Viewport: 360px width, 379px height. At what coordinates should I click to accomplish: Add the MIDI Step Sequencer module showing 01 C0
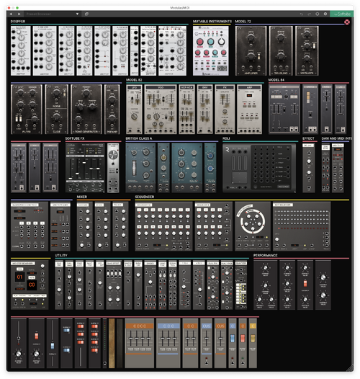coord(30,285)
